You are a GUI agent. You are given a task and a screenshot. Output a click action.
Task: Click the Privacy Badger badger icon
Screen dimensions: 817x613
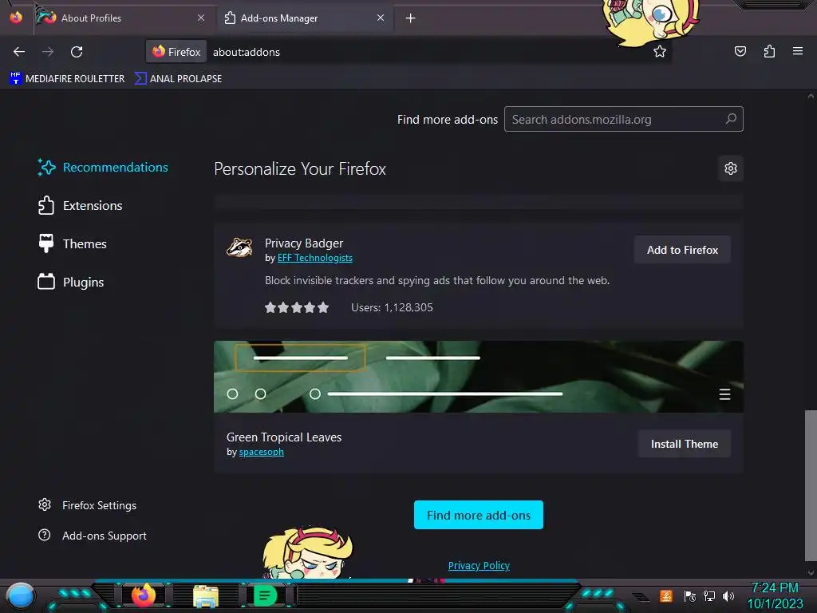239,247
